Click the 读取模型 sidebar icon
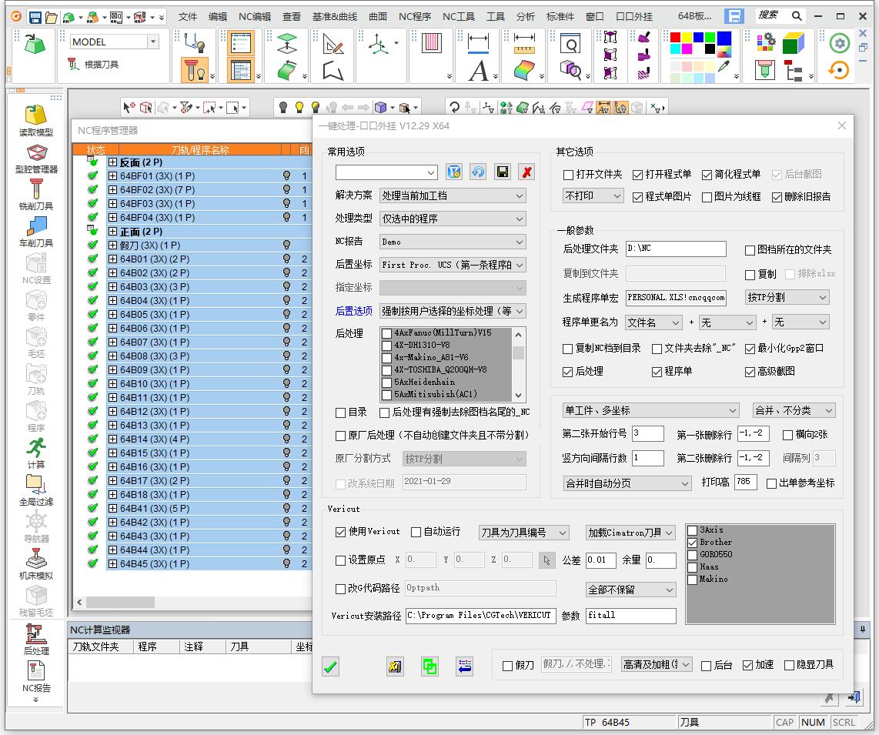 (35, 115)
